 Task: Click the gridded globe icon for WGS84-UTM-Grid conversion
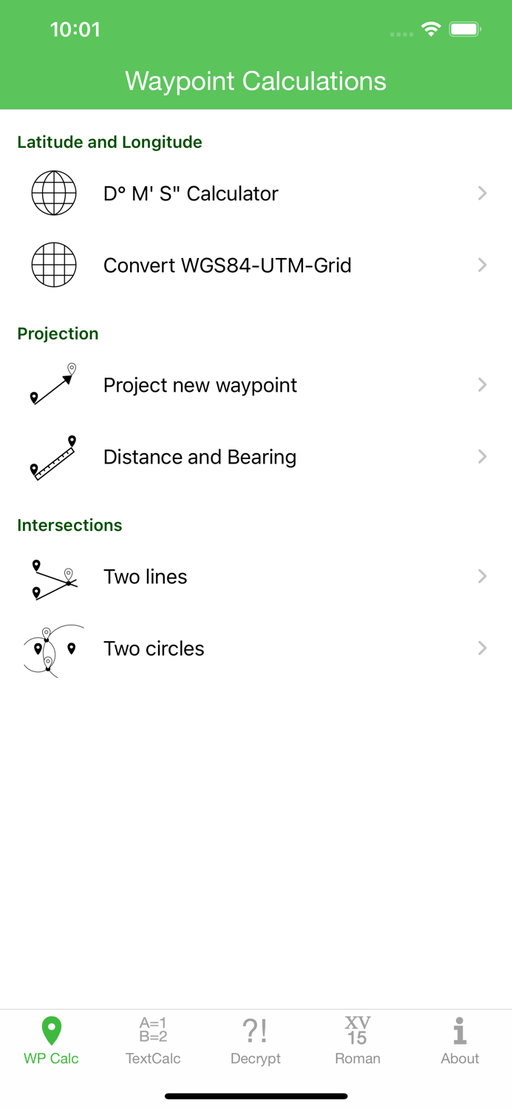click(53, 265)
